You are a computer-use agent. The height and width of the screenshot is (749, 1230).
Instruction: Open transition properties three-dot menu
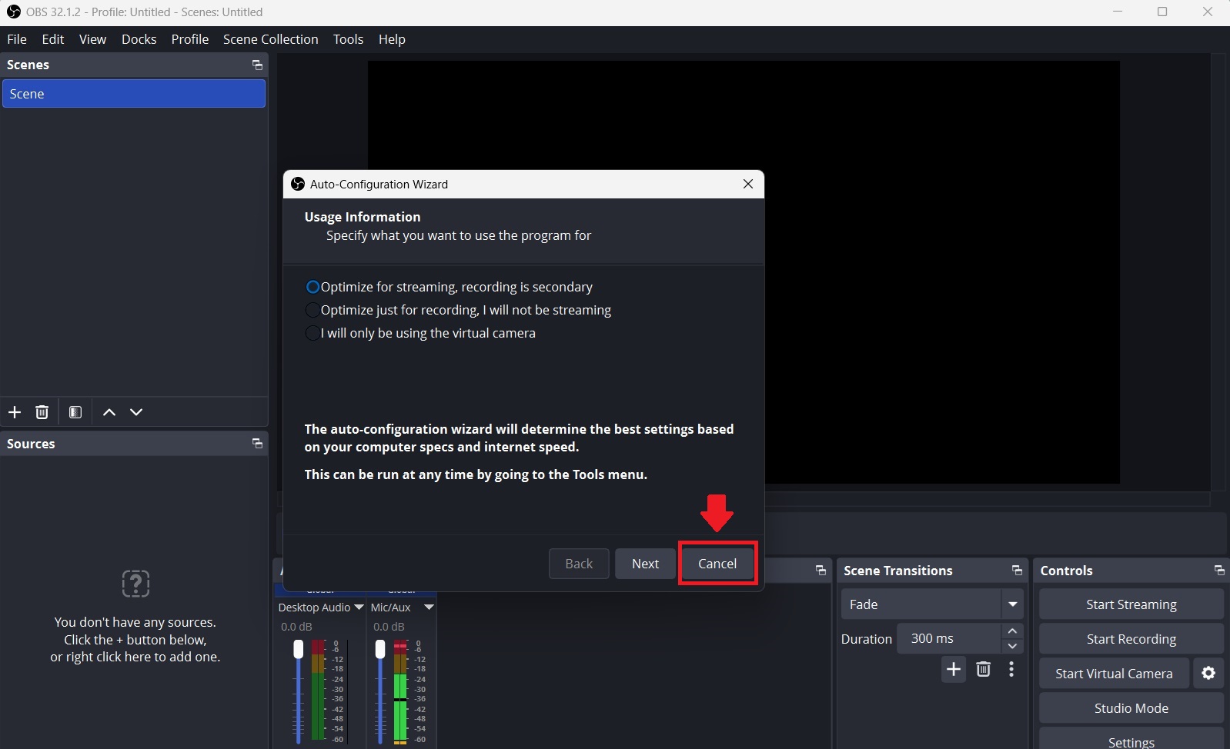point(1011,669)
